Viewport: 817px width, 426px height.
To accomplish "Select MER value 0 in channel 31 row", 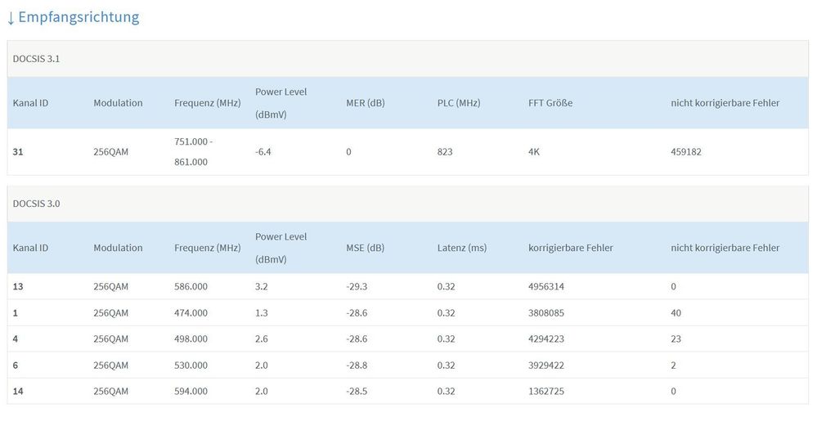I will click(x=348, y=152).
